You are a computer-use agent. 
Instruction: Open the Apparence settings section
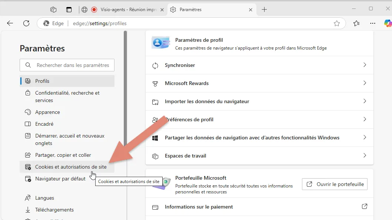pos(67,112)
